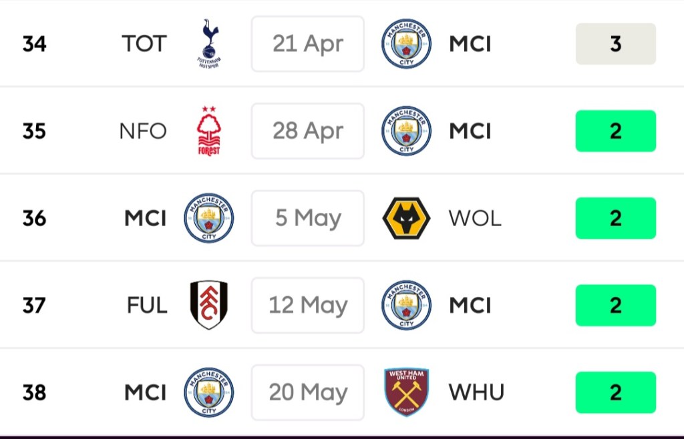The image size is (684, 439).
Task: Click the Tottenham Hotspur club crest
Action: tap(209, 43)
